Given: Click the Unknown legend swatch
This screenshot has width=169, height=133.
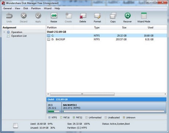Looking at the screenshot, I should click(124, 117).
